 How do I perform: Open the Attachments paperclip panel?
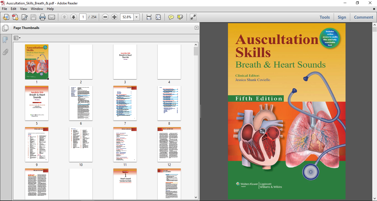pos(5,52)
